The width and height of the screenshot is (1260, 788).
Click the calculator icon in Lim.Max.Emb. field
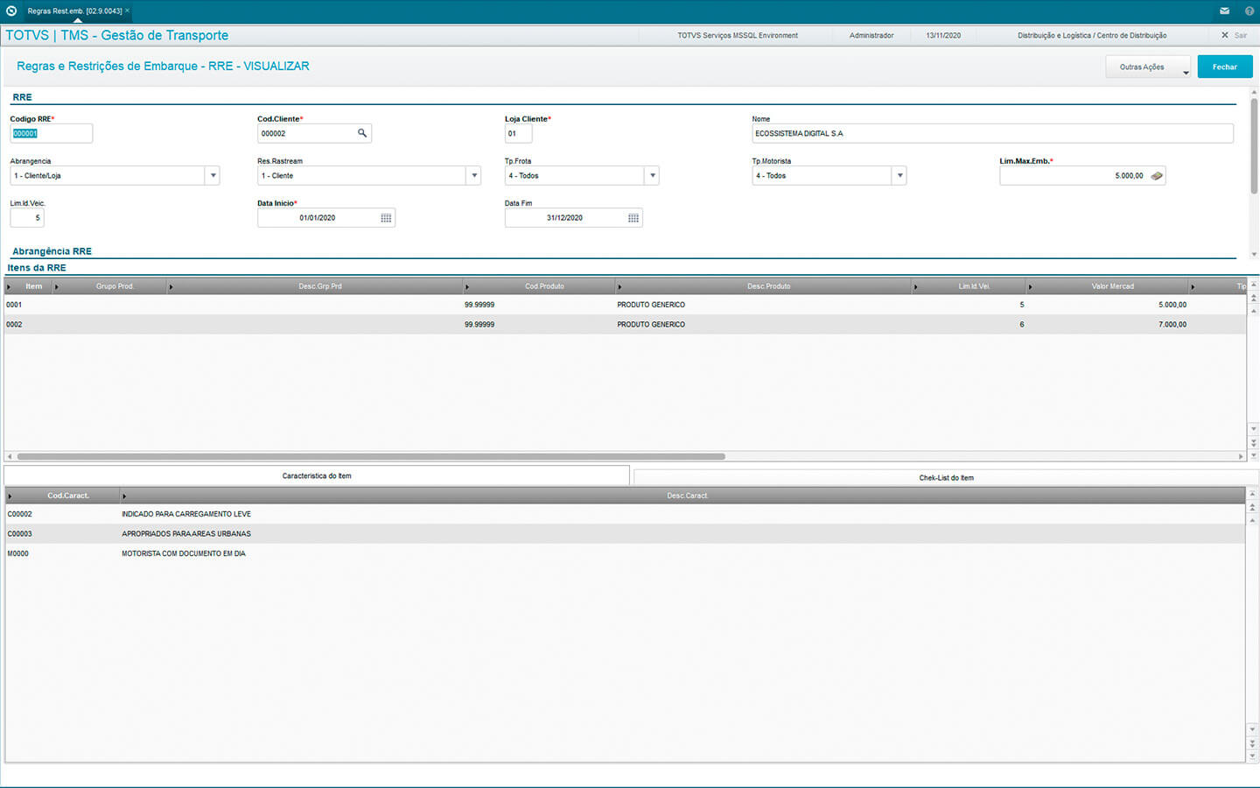tap(1157, 176)
